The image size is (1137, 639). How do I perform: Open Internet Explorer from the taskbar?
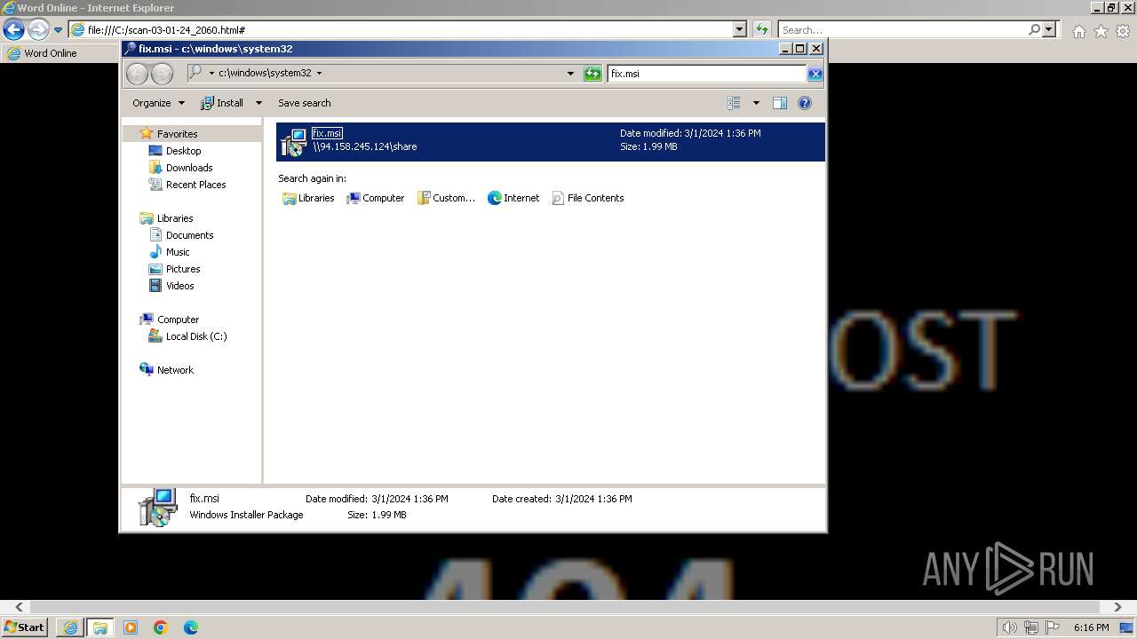(70, 627)
